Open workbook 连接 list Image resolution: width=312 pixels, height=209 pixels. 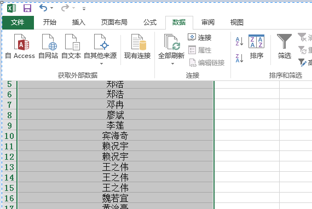pyautogui.click(x=199, y=37)
